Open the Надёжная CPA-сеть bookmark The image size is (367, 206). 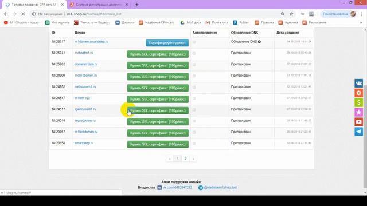pyautogui.click(x=157, y=23)
